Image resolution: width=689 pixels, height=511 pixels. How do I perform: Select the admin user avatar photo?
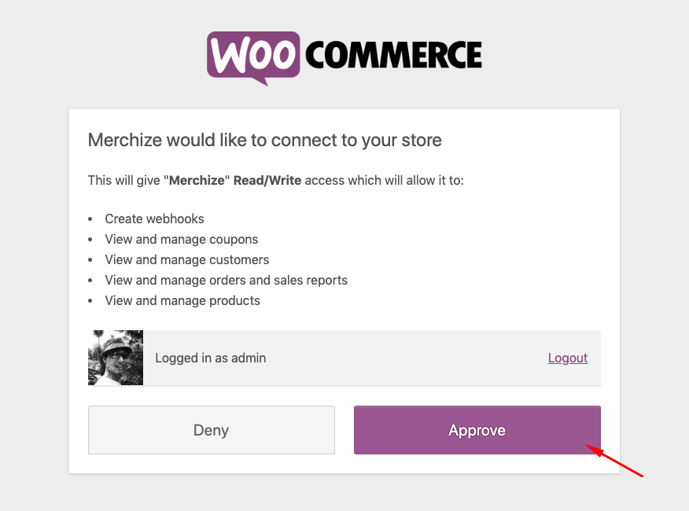click(x=116, y=358)
